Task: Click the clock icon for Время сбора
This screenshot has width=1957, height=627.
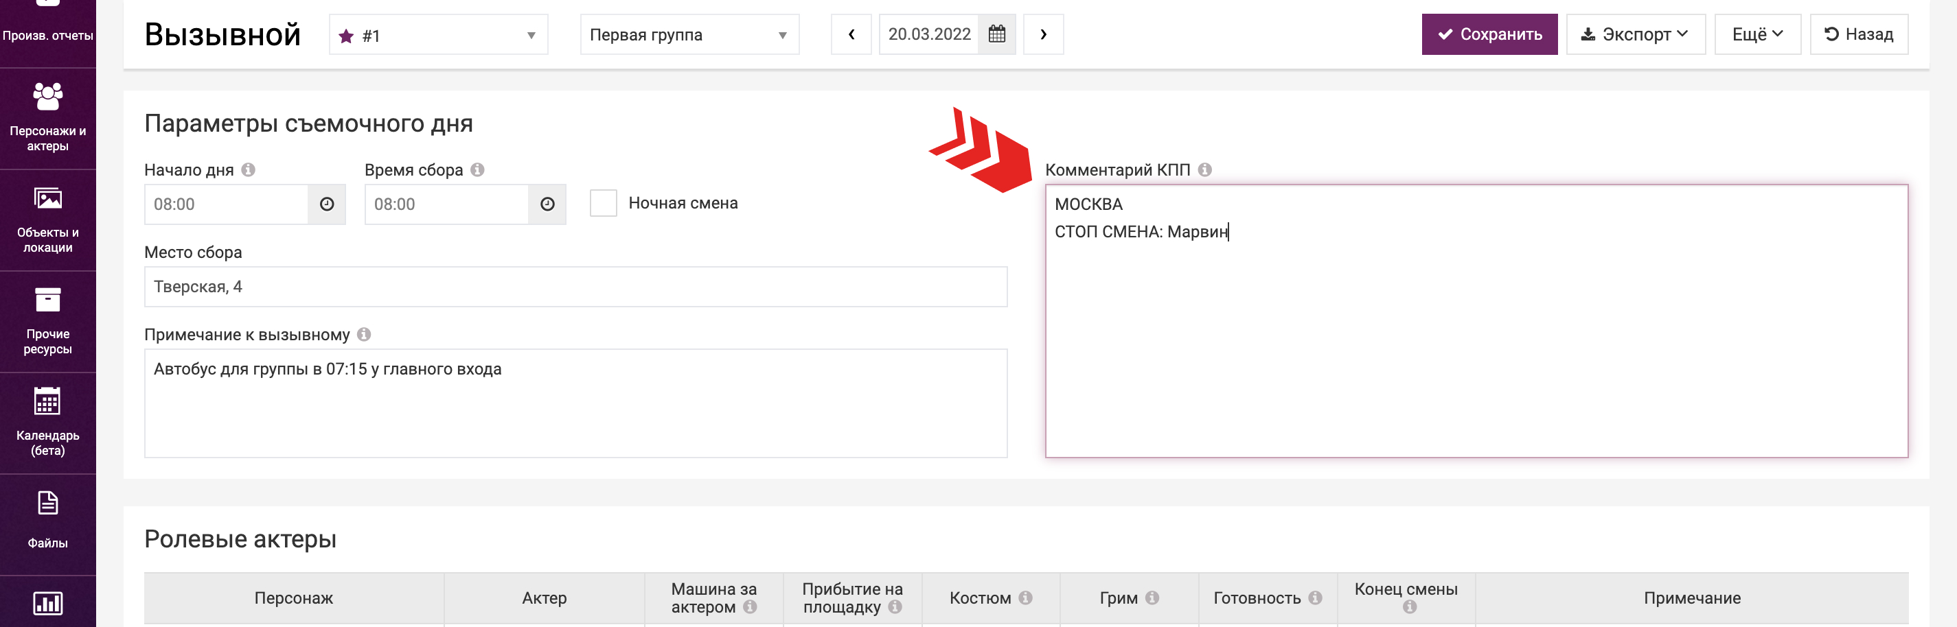Action: click(x=547, y=204)
